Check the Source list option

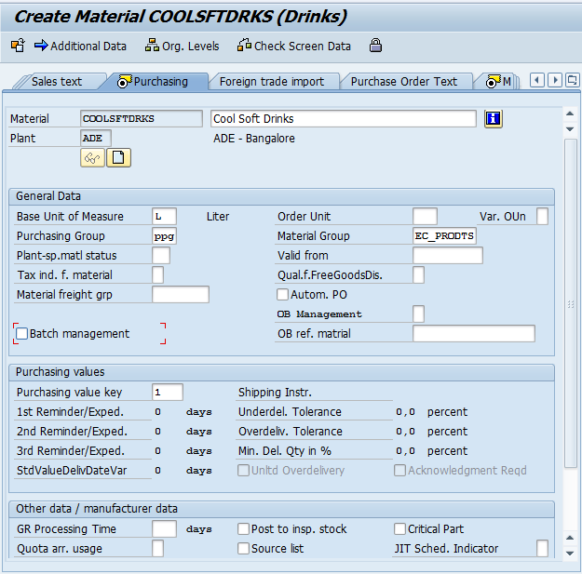[x=244, y=549]
